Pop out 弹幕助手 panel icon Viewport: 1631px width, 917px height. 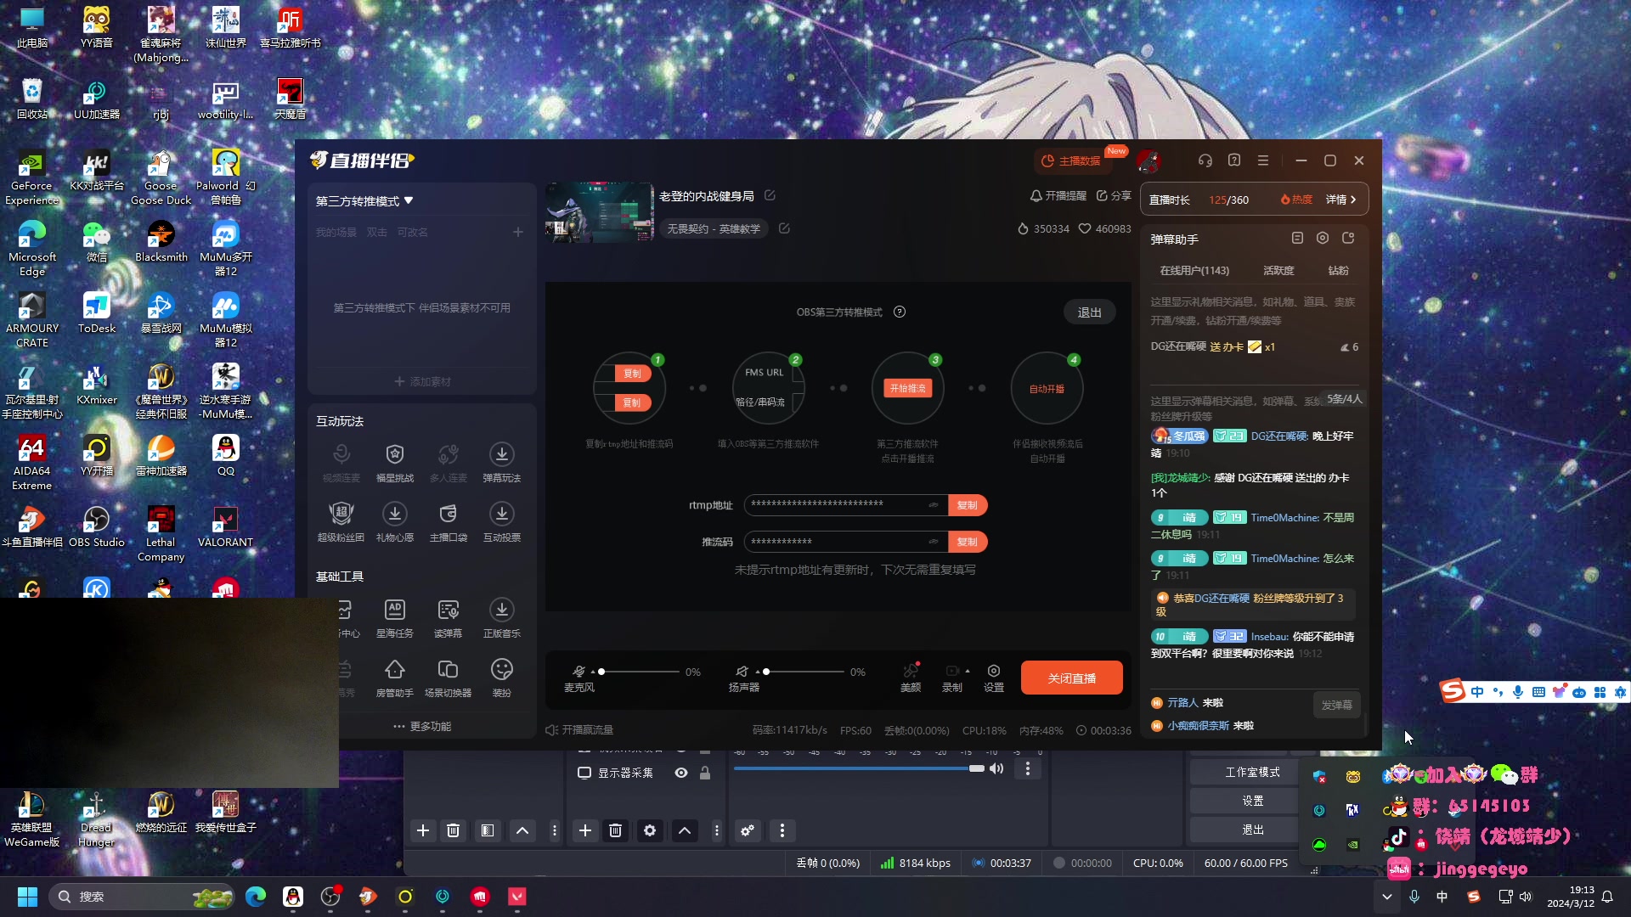(x=1348, y=239)
